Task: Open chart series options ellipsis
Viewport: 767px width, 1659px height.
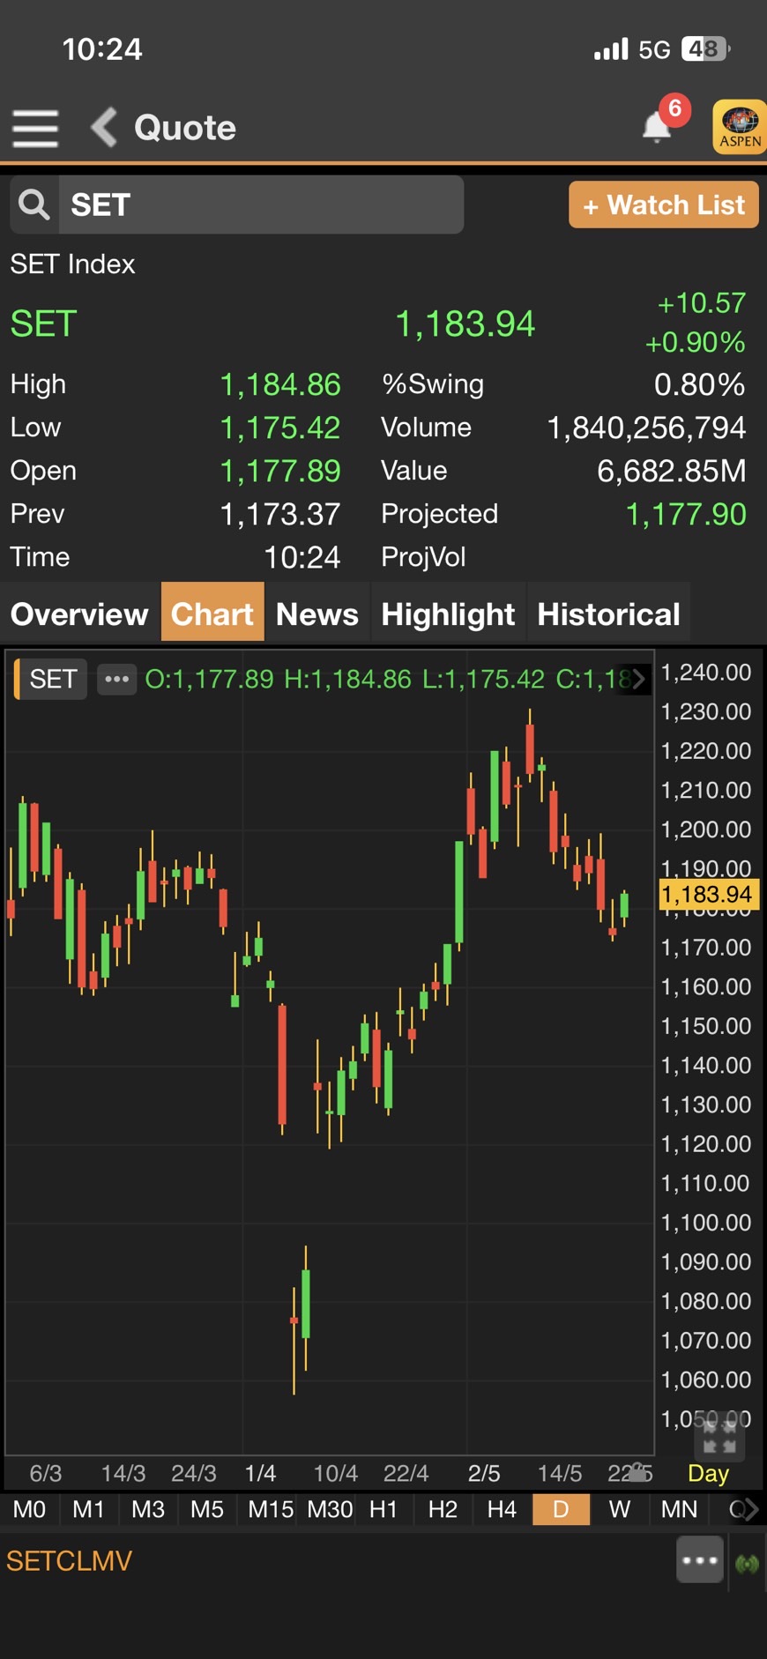Action: 116,679
